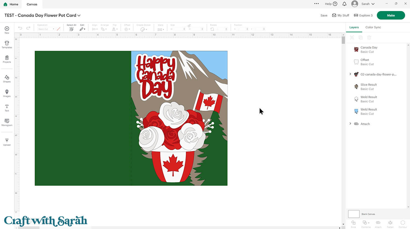Click the Undo arrow
The image size is (410, 229).
(20, 28)
